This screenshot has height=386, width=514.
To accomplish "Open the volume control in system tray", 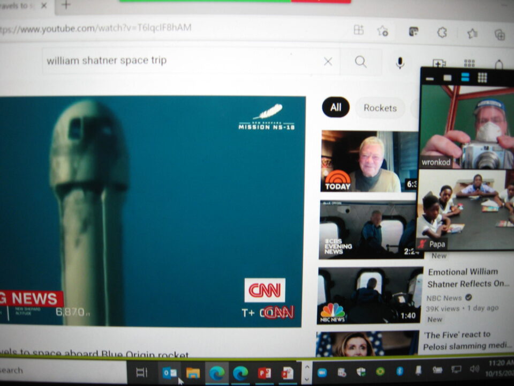I will [x=474, y=369].
